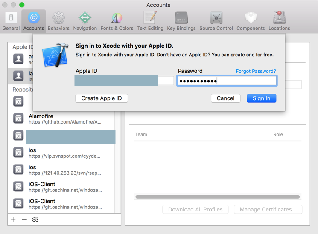Click the green zoom window button
The image size is (318, 234).
point(22,5)
